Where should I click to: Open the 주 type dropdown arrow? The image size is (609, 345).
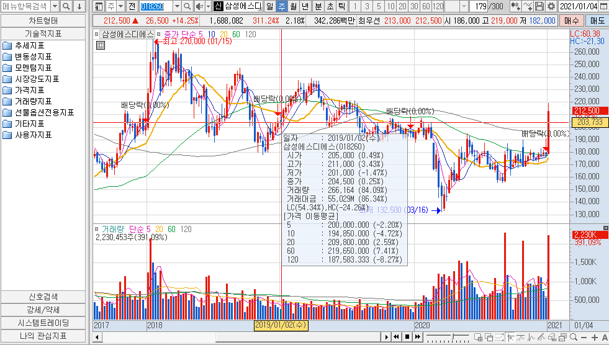(x=121, y=6)
